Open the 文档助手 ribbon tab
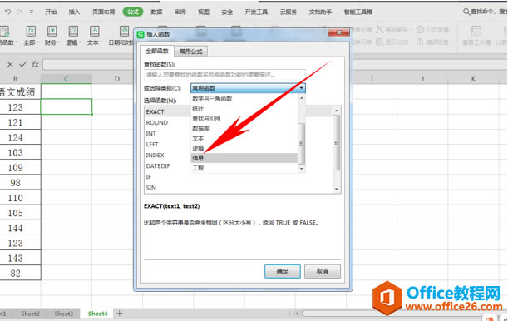 [320, 12]
